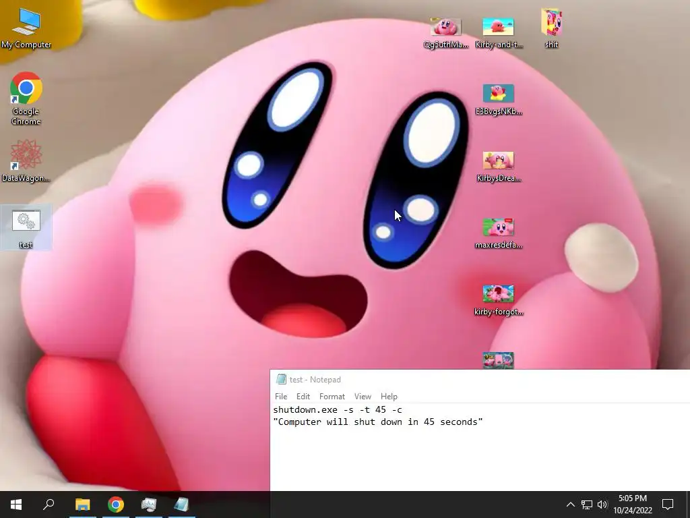Screen dimensions: 690x518
Task: Select the QgSuthMa image file on desktop
Action: [446, 33]
